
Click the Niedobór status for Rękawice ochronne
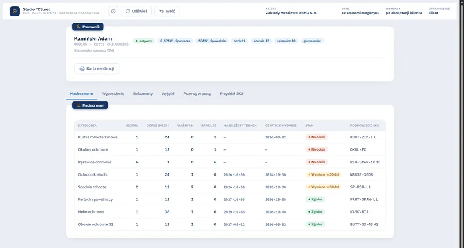tap(317, 162)
